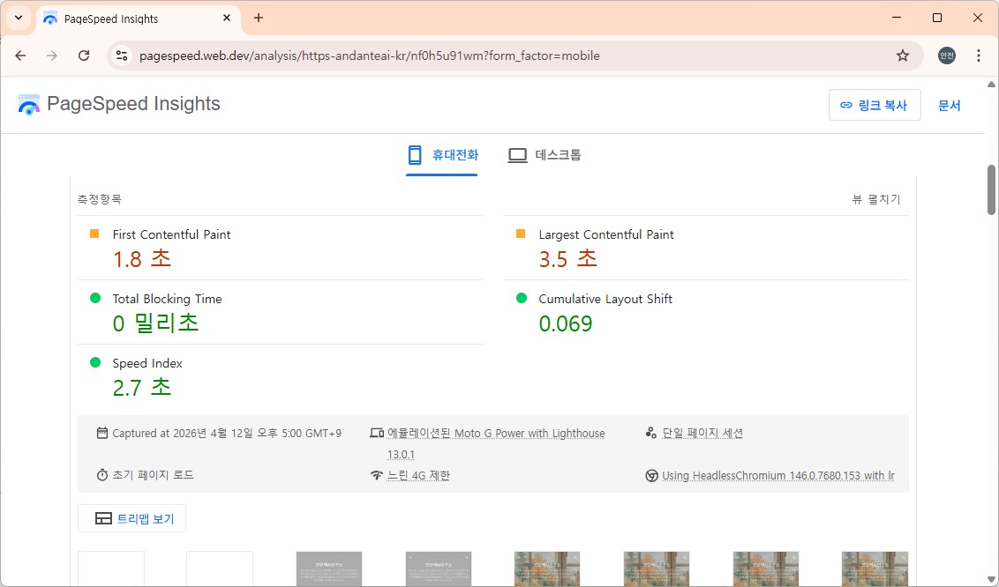Click the 링크 복사 button
This screenshot has width=999, height=587.
[x=875, y=105]
